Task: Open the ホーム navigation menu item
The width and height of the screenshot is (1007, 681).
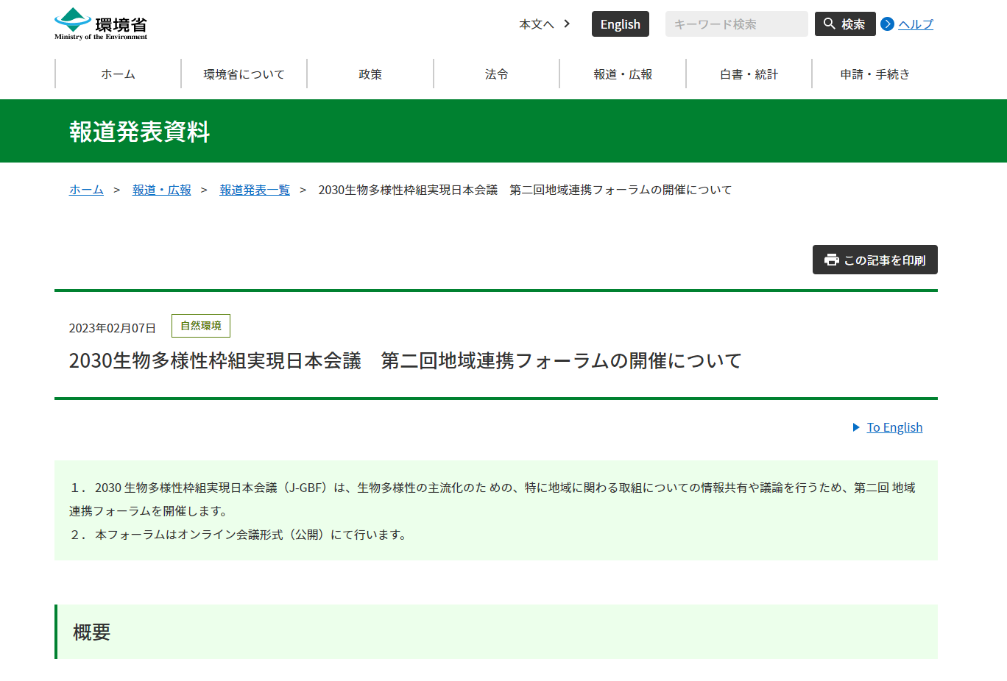Action: click(118, 74)
